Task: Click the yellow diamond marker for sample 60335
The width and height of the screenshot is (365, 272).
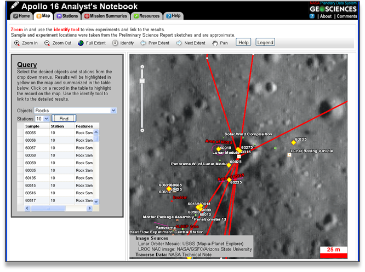Action: 294,142
